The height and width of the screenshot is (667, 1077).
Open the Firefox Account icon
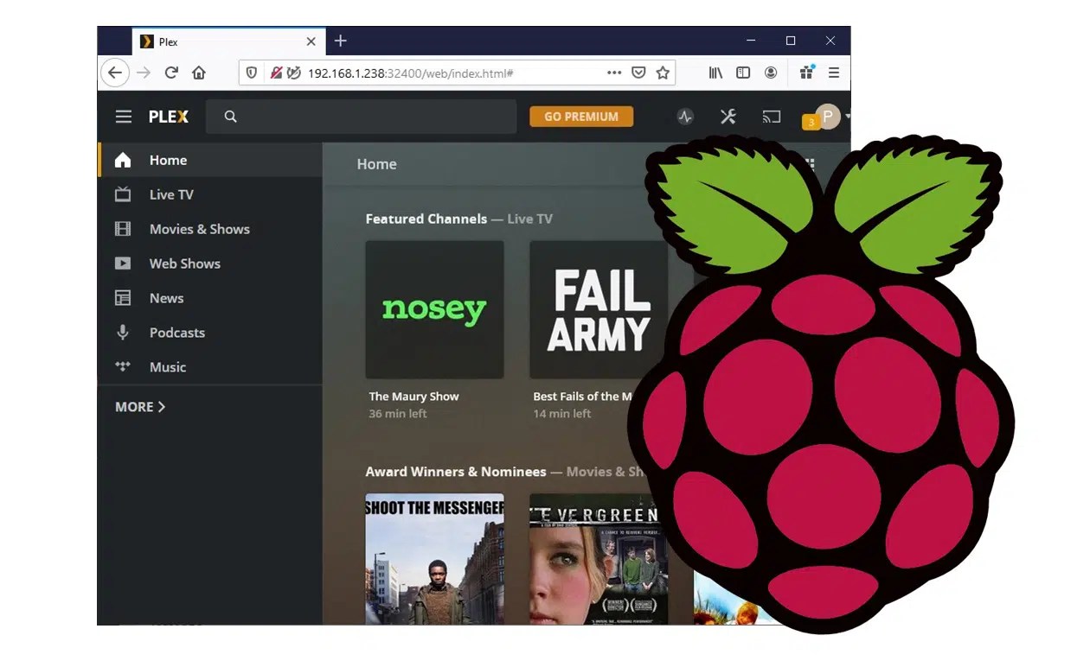click(771, 73)
